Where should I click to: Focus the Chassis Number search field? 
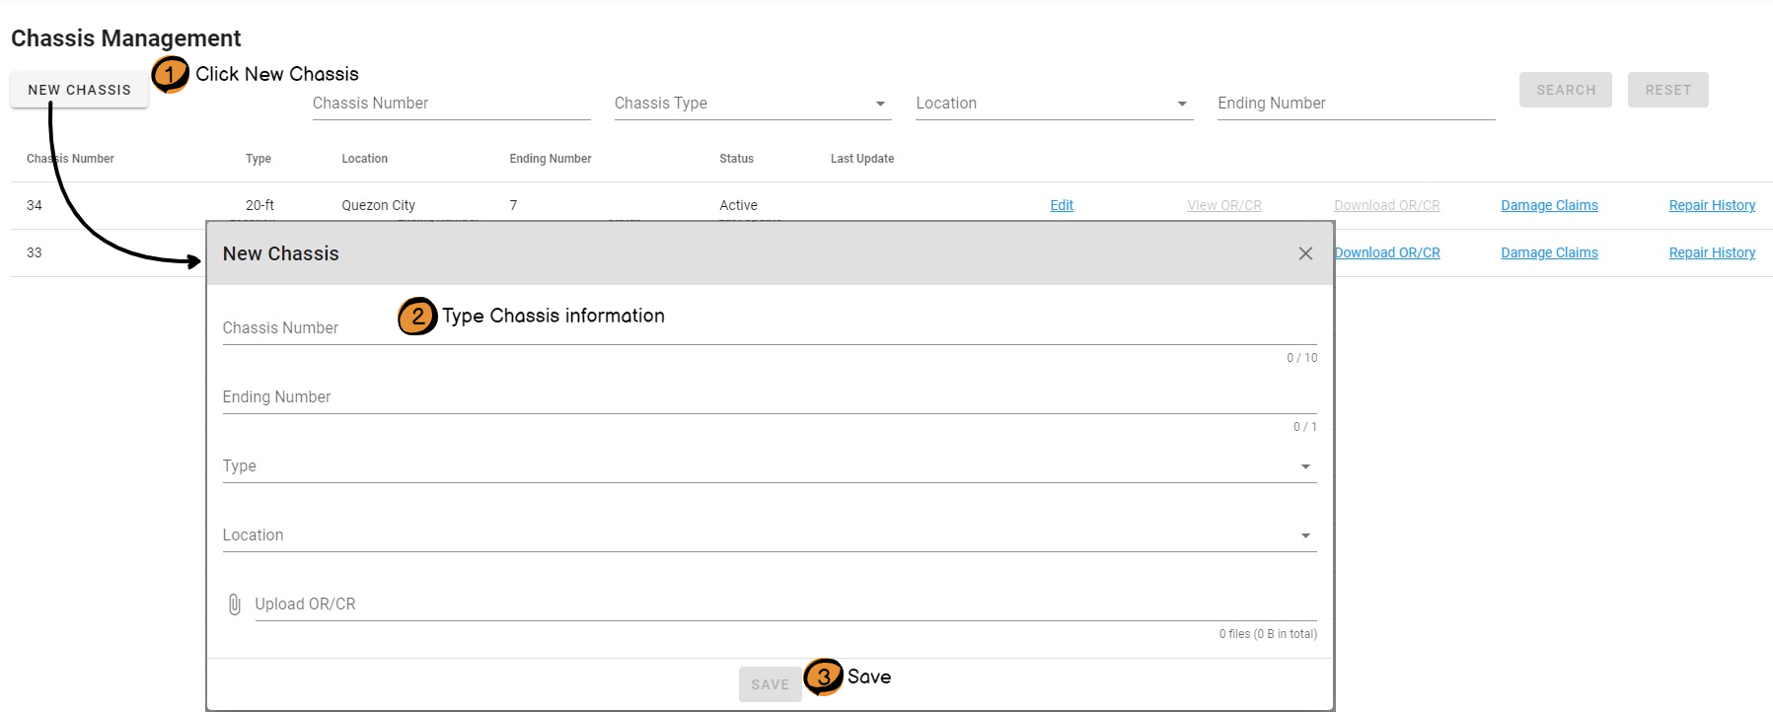pyautogui.click(x=451, y=104)
